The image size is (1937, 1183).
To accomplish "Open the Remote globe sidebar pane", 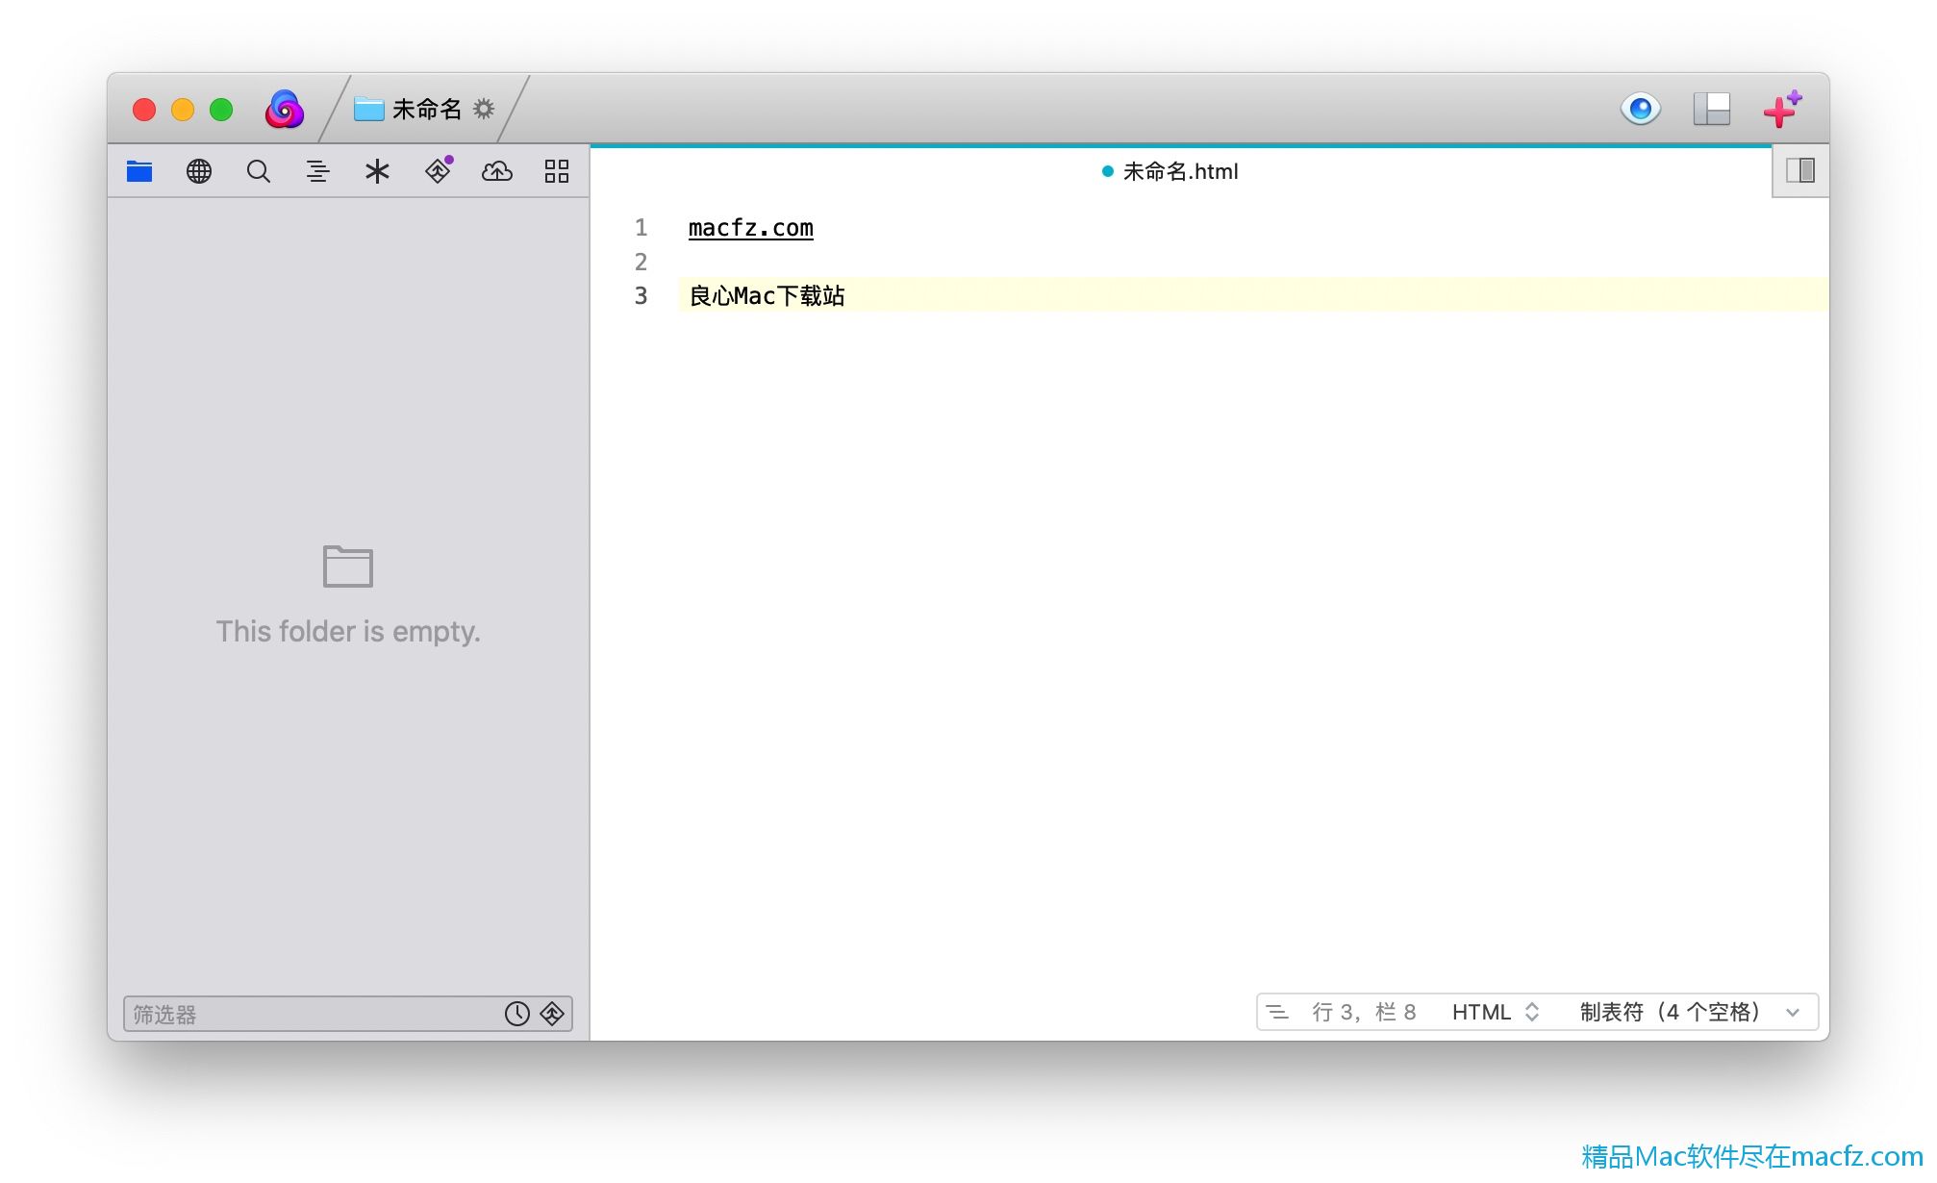I will click(x=199, y=172).
